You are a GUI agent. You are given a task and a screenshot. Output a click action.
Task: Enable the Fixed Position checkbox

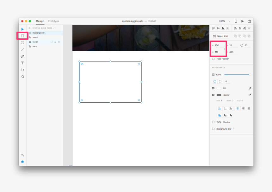pos(213,59)
